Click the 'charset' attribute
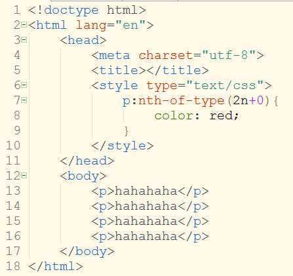 point(166,55)
